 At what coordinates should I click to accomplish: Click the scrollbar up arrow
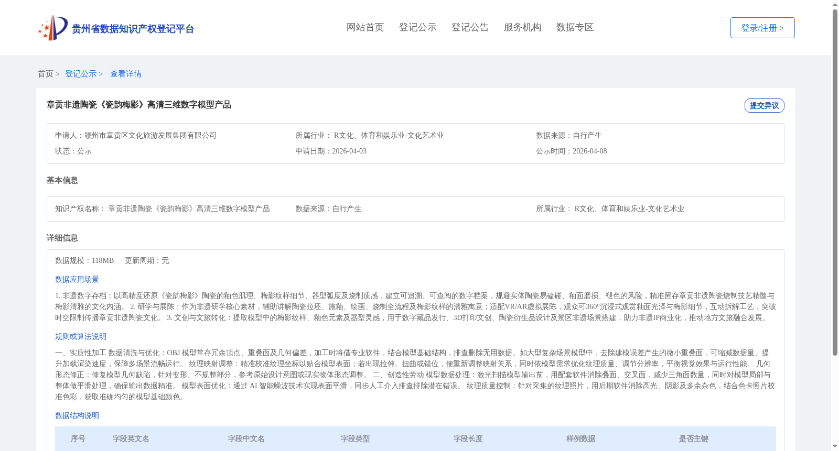pos(835,4)
